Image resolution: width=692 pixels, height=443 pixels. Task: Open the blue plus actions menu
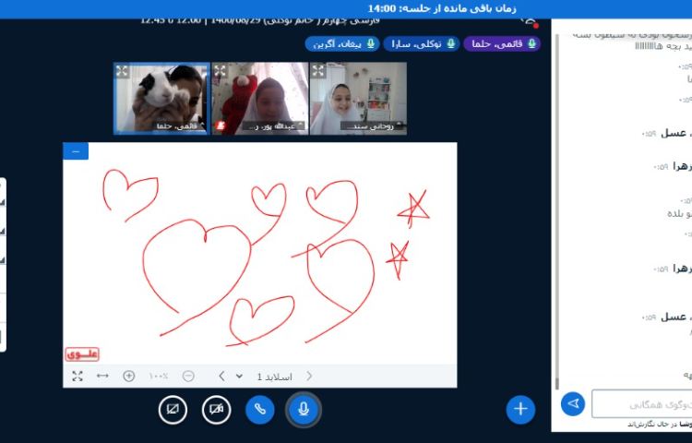click(520, 408)
